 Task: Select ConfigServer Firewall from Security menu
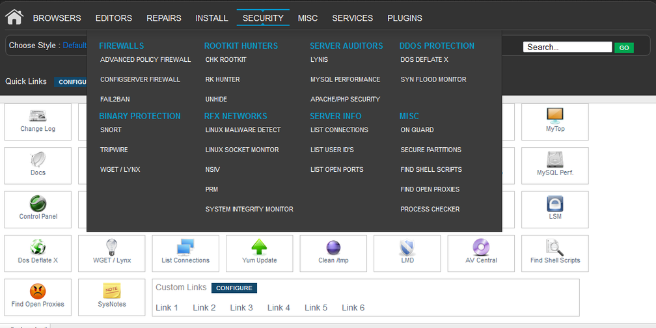(140, 79)
